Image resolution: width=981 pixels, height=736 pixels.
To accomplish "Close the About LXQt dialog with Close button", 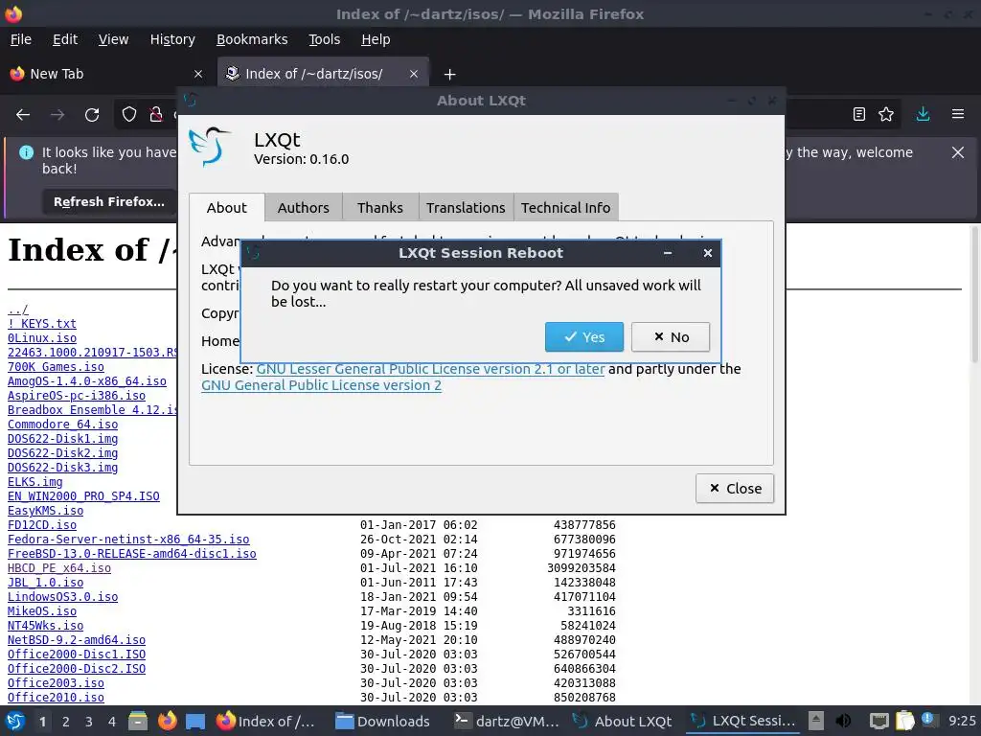I will 735,488.
